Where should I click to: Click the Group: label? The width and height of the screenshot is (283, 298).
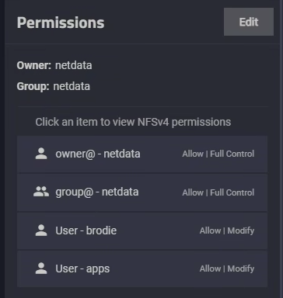pyautogui.click(x=33, y=86)
